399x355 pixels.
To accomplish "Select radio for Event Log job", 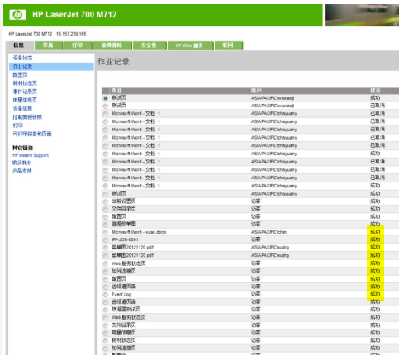I will (106, 295).
